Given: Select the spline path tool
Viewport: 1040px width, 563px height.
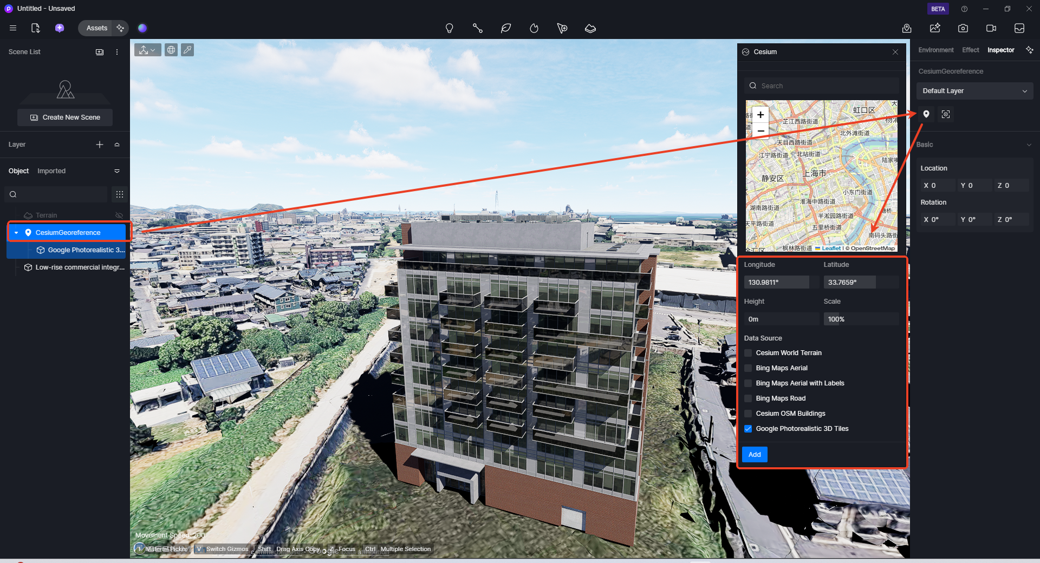Looking at the screenshot, I should [x=477, y=28].
